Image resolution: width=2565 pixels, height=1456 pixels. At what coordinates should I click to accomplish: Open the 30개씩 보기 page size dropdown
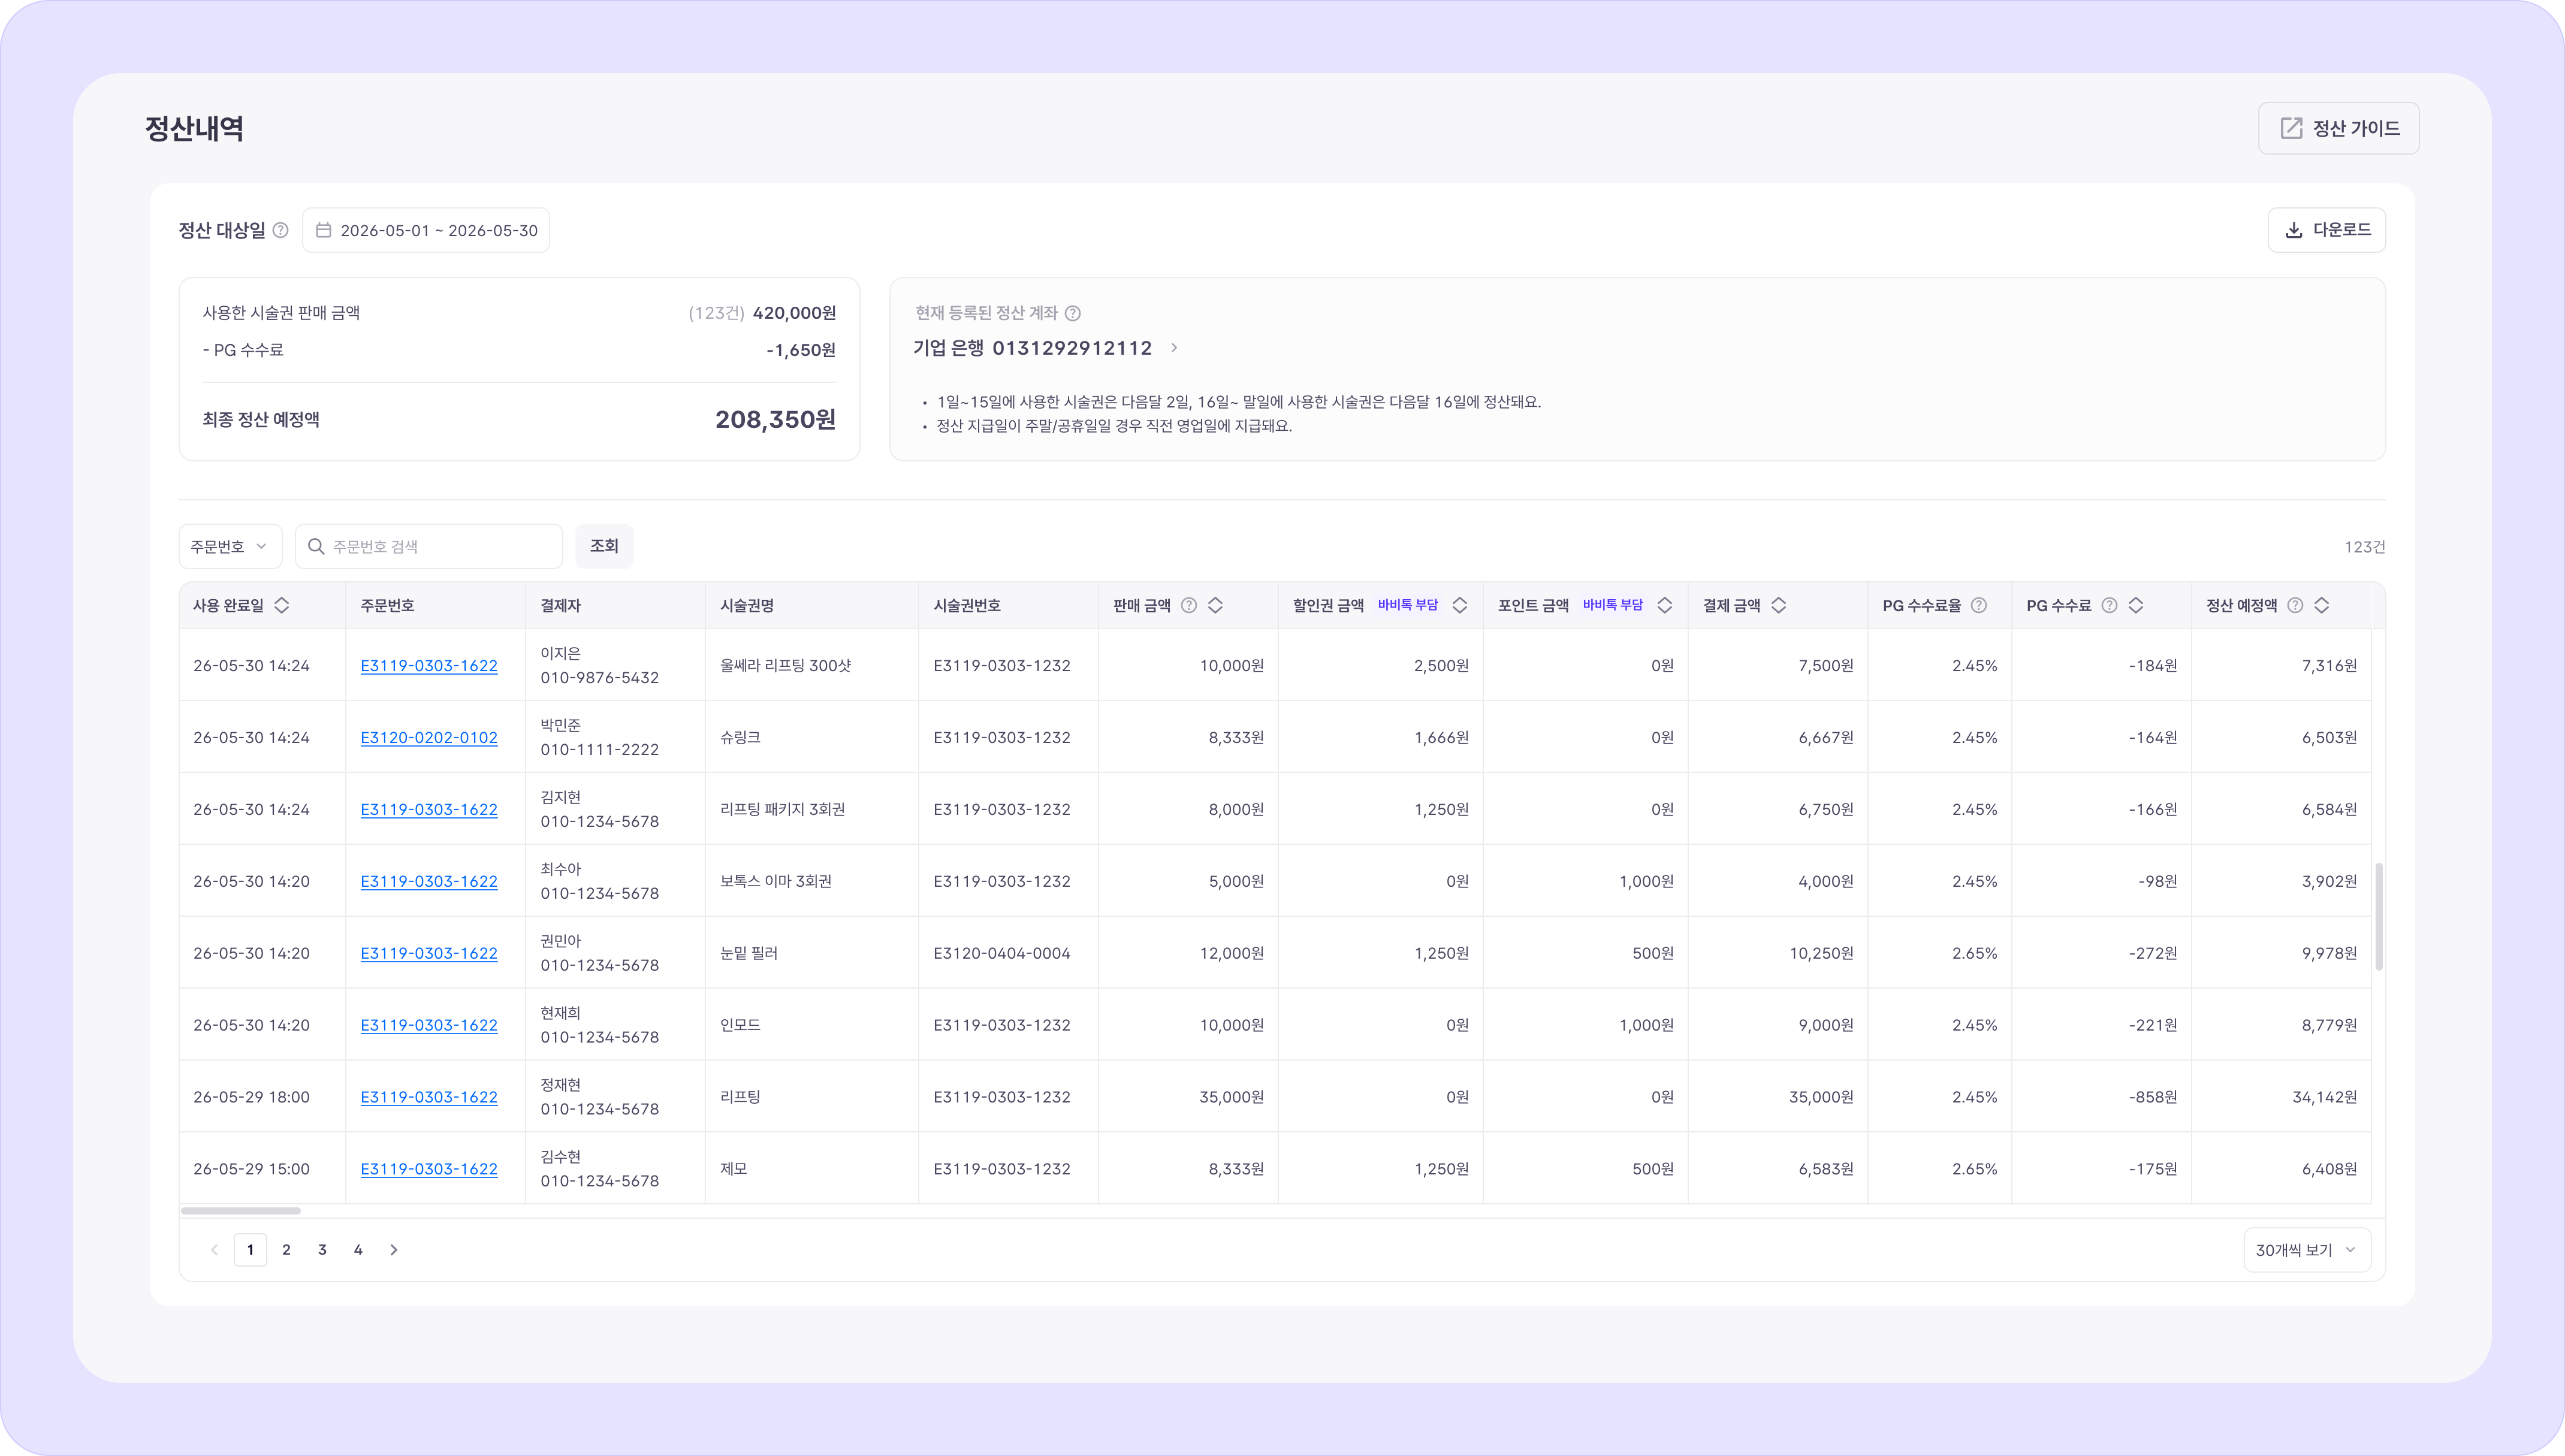click(2307, 1250)
